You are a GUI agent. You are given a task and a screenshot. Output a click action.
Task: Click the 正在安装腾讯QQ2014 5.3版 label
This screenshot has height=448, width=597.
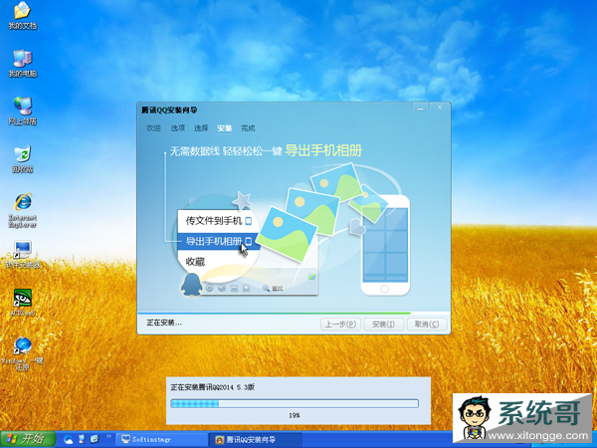click(213, 387)
